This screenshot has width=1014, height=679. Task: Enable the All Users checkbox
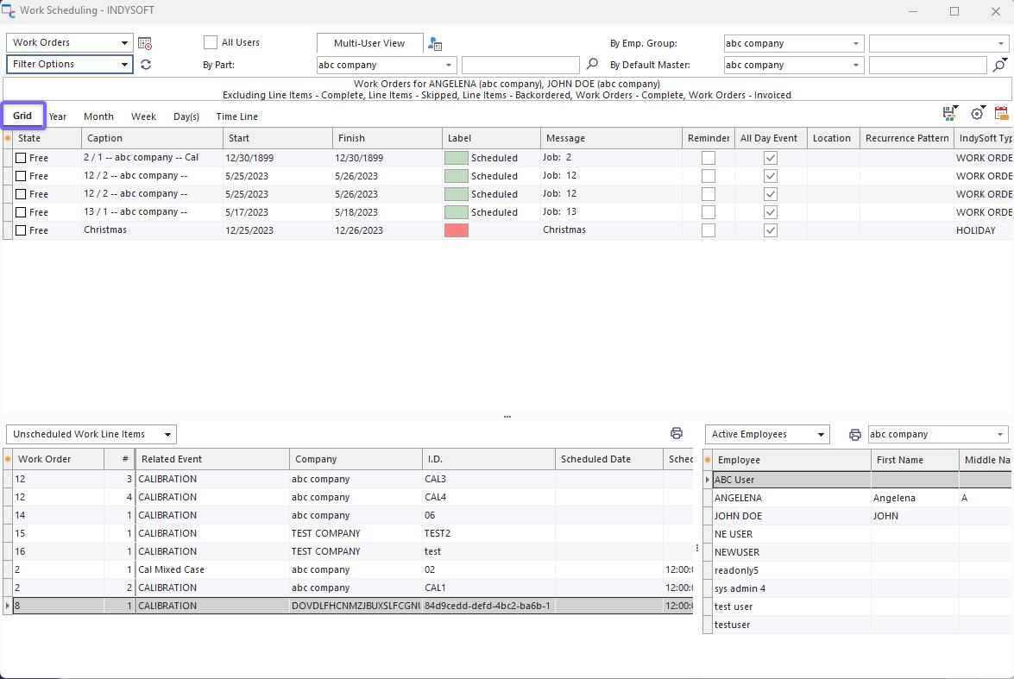[211, 42]
